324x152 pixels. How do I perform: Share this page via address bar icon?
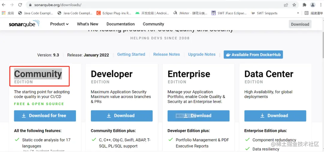[x=286, y=5]
